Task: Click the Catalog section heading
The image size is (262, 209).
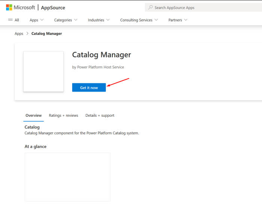Action: (32, 127)
